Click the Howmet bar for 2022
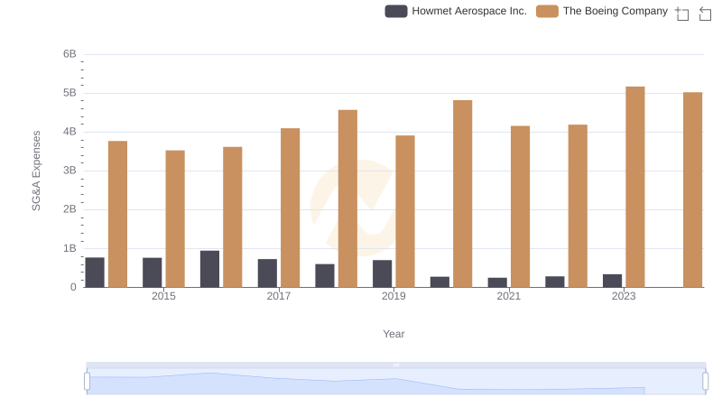The height and width of the screenshot is (416, 722). pyautogui.click(x=555, y=282)
